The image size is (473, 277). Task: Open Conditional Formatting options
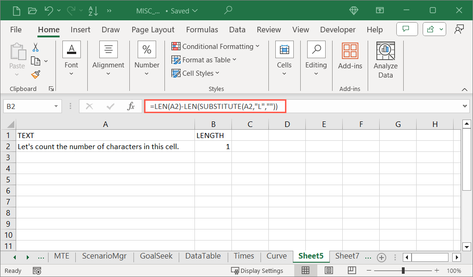click(x=216, y=46)
